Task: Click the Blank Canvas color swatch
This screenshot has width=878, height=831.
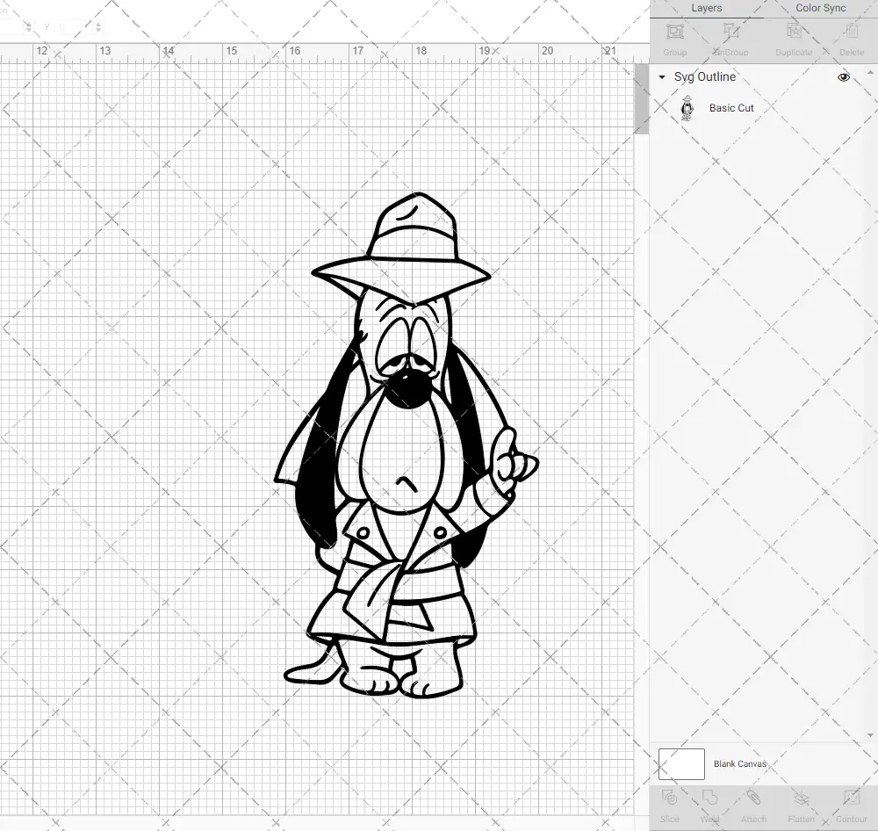Action: click(681, 764)
